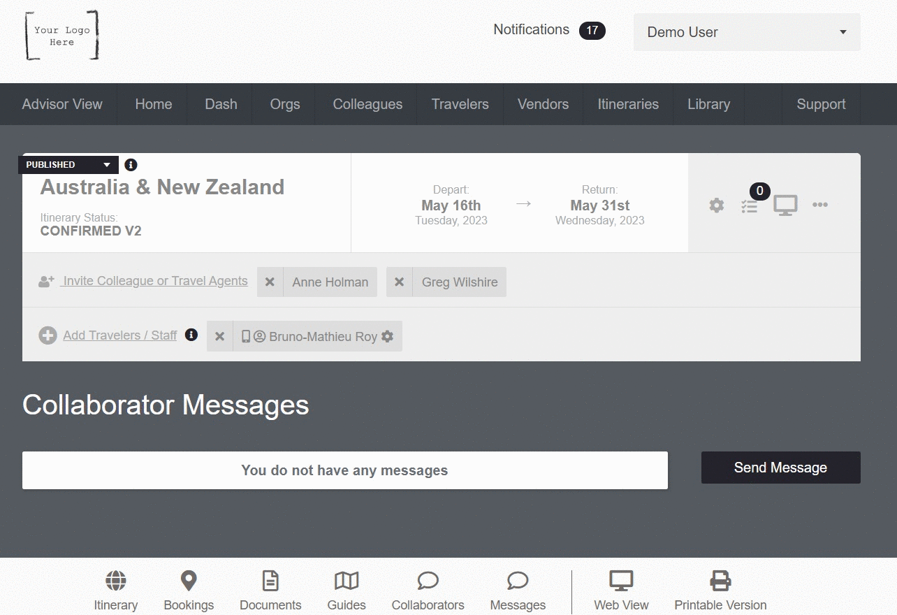Open the Bookings map pin icon
897x615 pixels.
click(x=189, y=580)
